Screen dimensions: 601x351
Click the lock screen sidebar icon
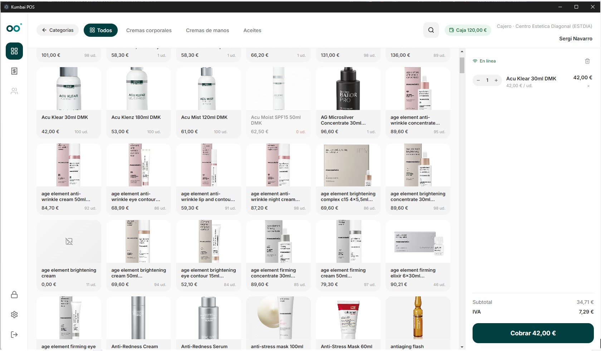14,295
